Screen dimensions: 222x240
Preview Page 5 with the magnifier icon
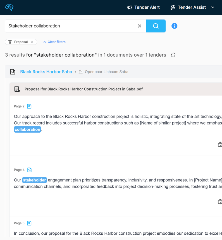(x=29, y=223)
